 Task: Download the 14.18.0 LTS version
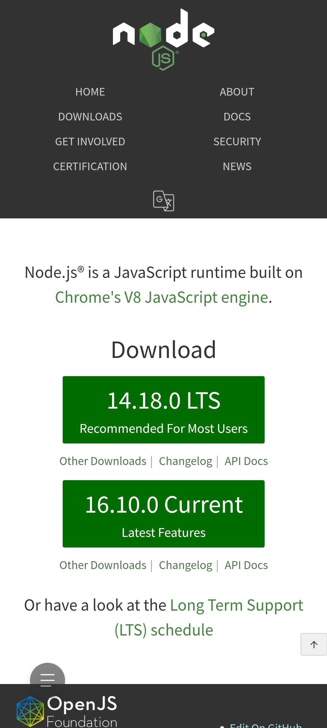tap(163, 410)
